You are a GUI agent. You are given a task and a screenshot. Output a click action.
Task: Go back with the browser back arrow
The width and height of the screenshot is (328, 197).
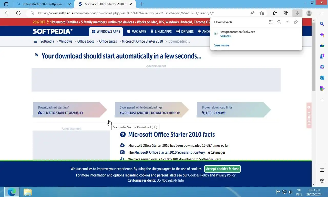(x=7, y=13)
